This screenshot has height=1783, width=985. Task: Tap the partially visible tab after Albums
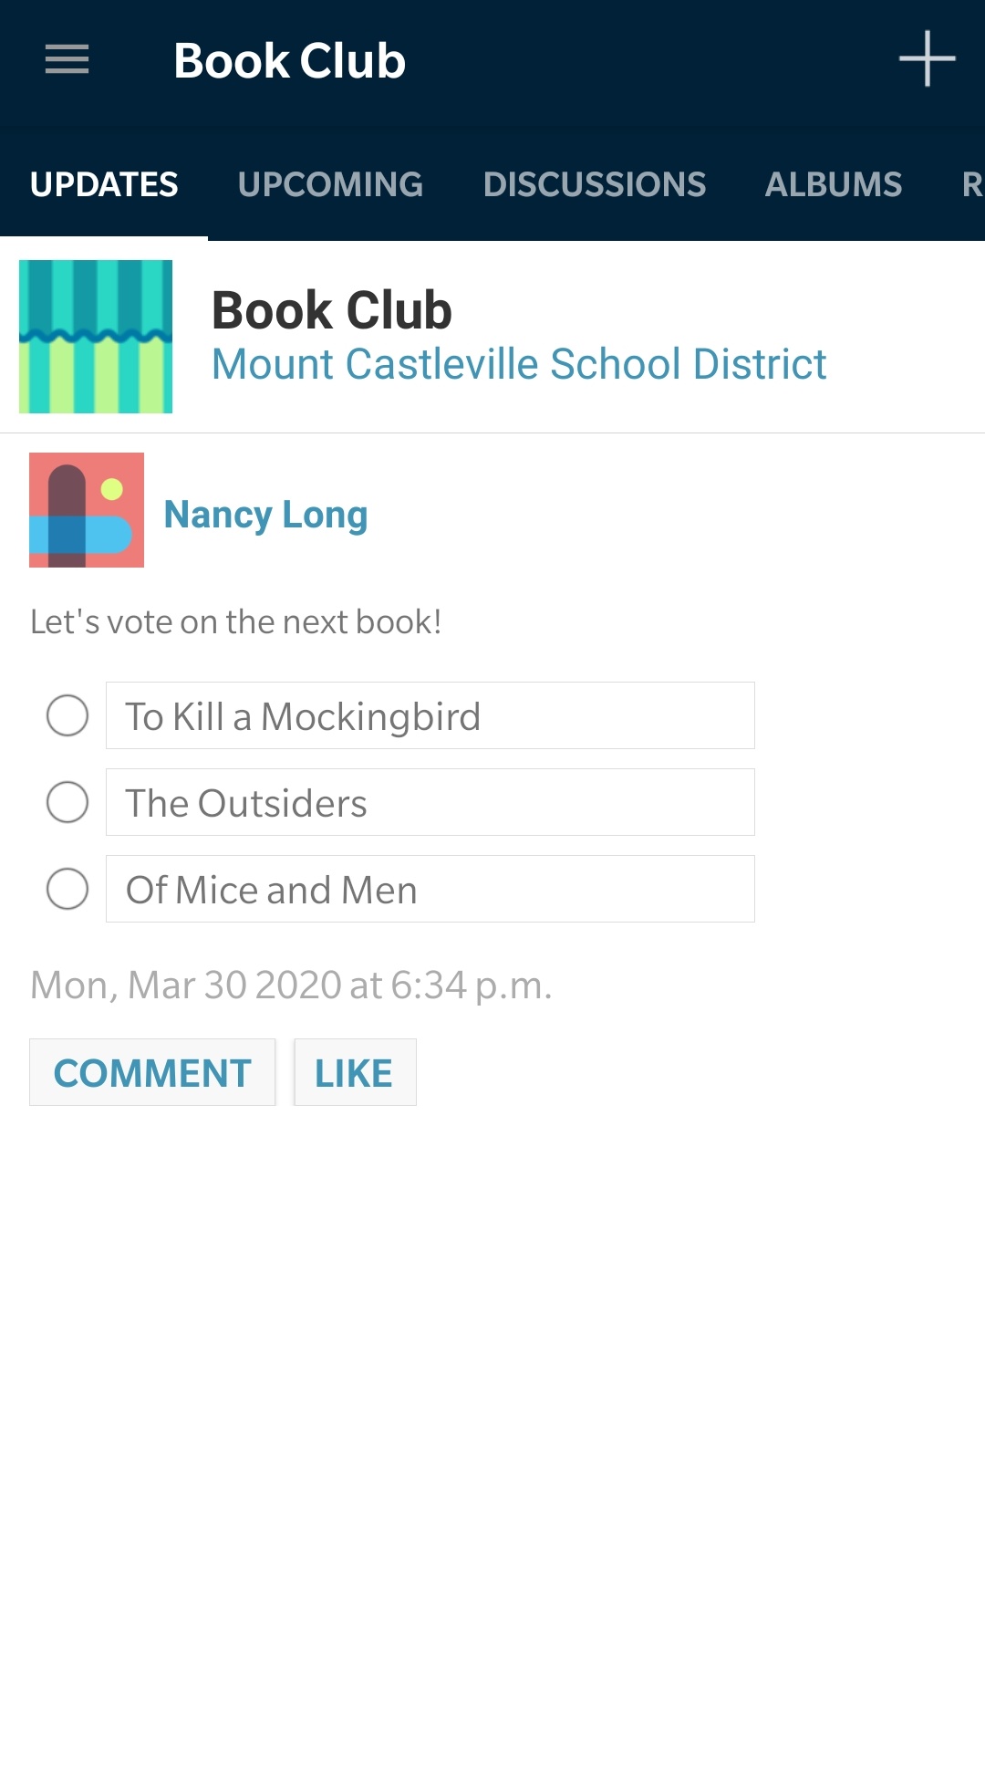coord(970,184)
